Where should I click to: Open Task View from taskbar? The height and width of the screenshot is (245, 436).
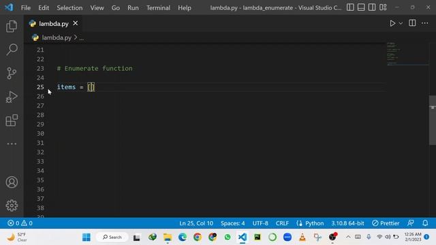(x=136, y=238)
